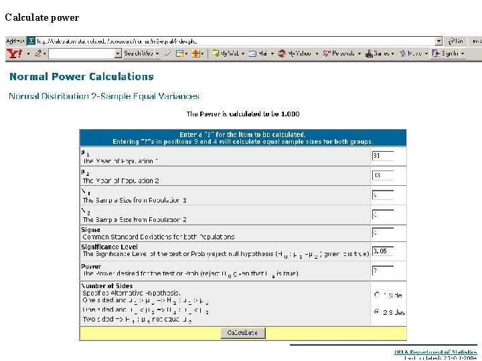
Task: Click the yellow window icon on toolbar
Action: point(179,53)
